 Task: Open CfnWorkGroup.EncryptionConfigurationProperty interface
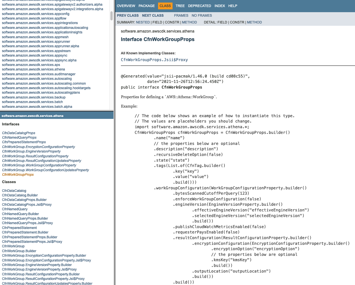(38, 147)
